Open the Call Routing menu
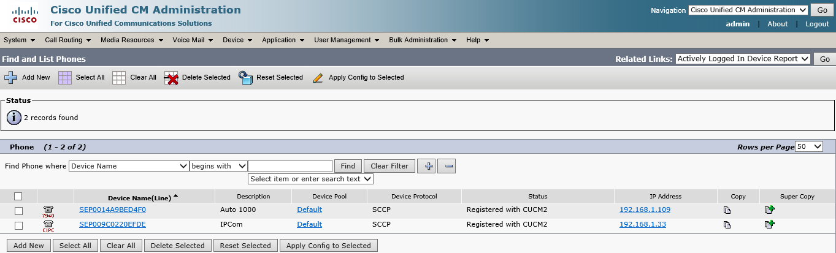 coord(67,40)
